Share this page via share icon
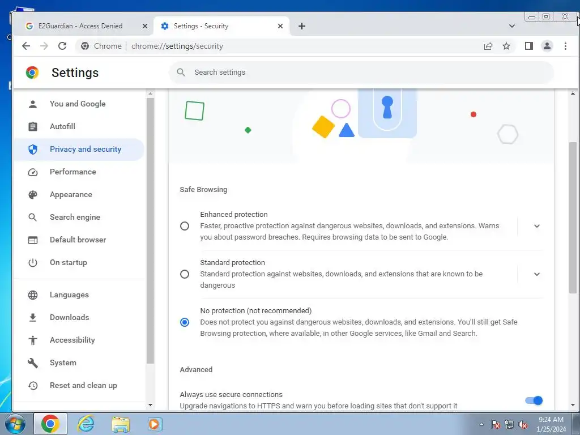The width and height of the screenshot is (580, 435). tap(488, 46)
